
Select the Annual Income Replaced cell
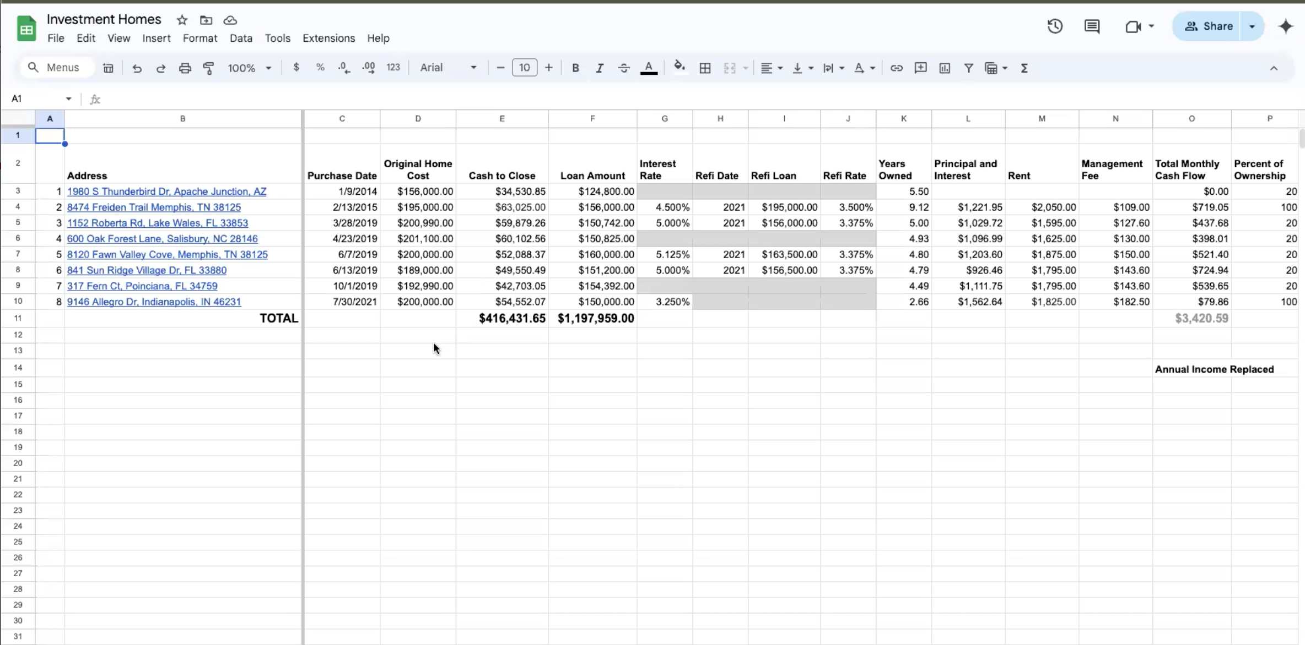1191,369
